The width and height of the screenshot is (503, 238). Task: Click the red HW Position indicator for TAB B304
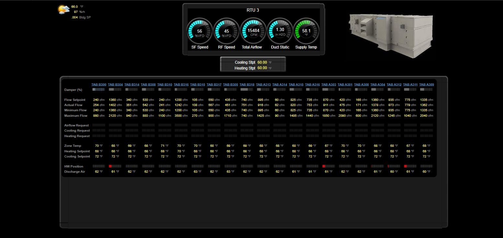[x=110, y=166]
